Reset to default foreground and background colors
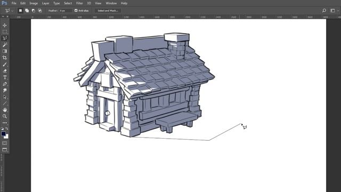The height and width of the screenshot is (192, 341). (x=2, y=129)
